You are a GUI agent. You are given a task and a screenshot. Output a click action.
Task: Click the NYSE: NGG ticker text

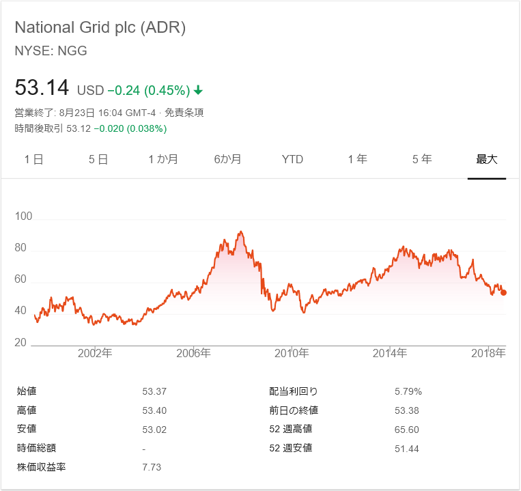[51, 51]
